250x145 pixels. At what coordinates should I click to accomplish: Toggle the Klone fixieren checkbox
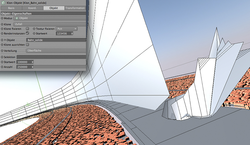[x=27, y=29]
